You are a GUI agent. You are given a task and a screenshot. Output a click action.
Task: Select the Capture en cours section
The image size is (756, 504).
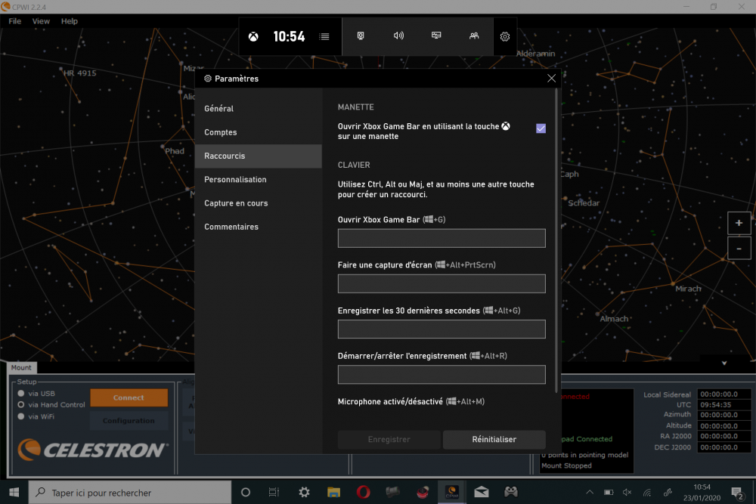click(x=236, y=203)
